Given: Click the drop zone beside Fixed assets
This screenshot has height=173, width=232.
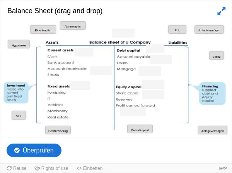Looking at the screenshot, I should (80, 85).
